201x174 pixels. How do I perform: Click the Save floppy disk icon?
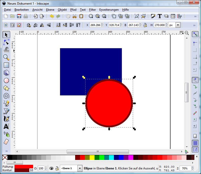coord(19,16)
